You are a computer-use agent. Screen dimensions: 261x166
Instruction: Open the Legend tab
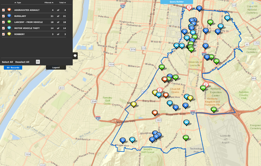pyautogui.click(x=56, y=67)
